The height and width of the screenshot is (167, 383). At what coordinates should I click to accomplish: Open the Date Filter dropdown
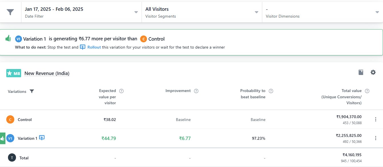coord(81,12)
